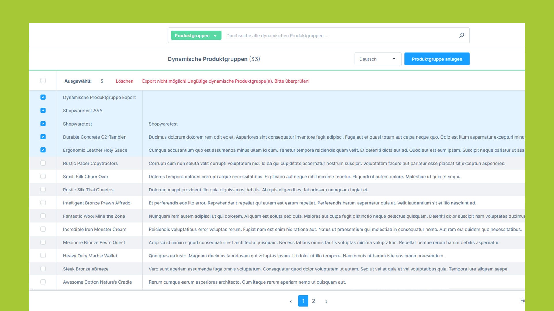
Task: Click the 'Export nicht möglich!' error message
Action: [226, 81]
